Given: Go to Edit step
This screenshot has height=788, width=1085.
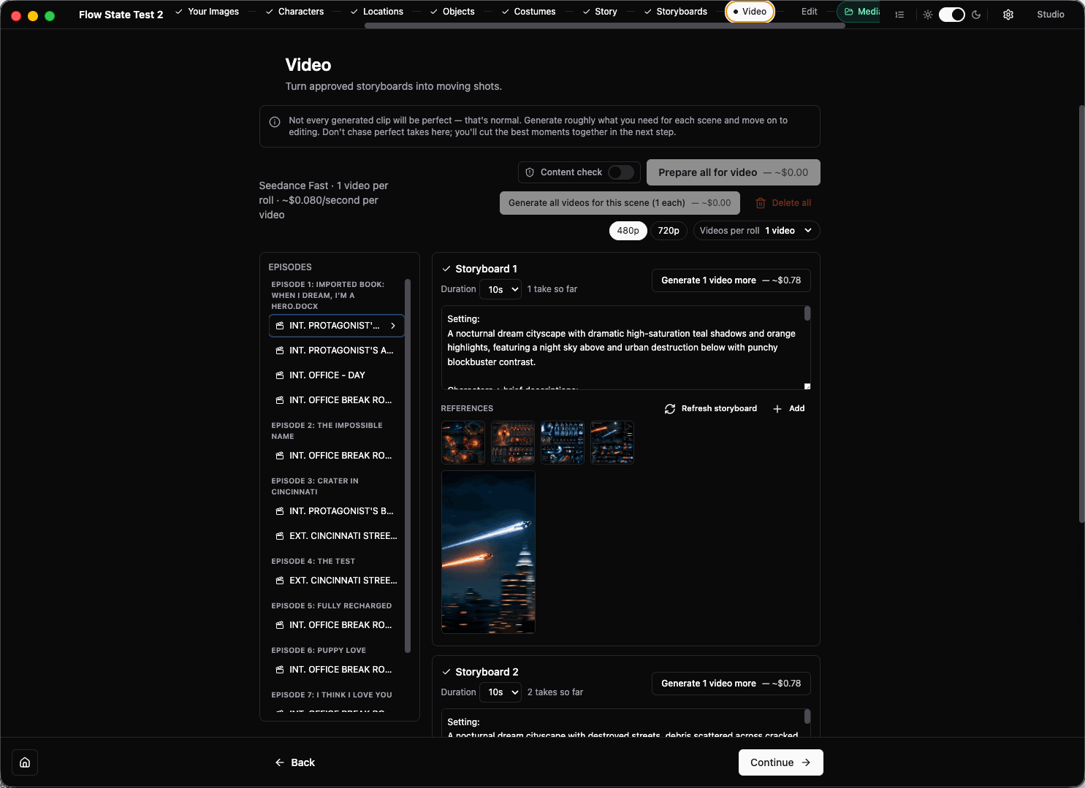Looking at the screenshot, I should [810, 12].
